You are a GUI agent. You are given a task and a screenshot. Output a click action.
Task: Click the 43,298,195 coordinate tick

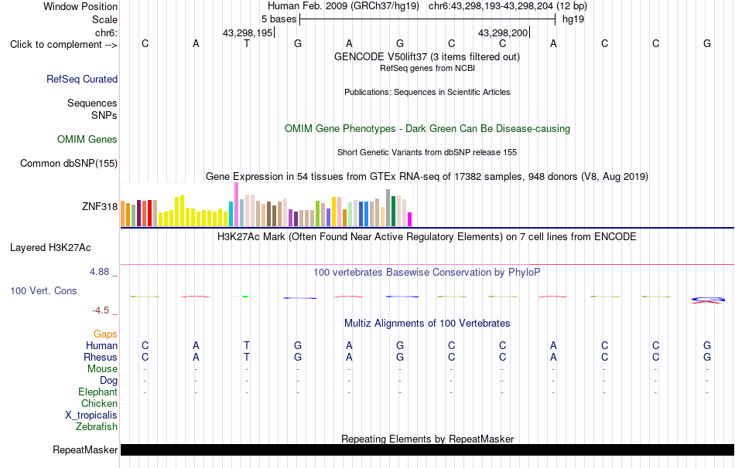tap(248, 32)
